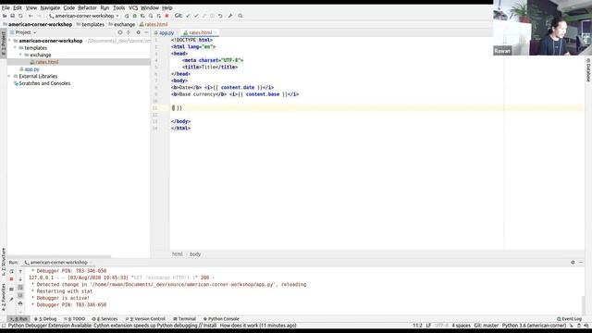The width and height of the screenshot is (592, 333).
Task: Click the templates breadcrumb in navigation bar
Action: (x=91, y=24)
